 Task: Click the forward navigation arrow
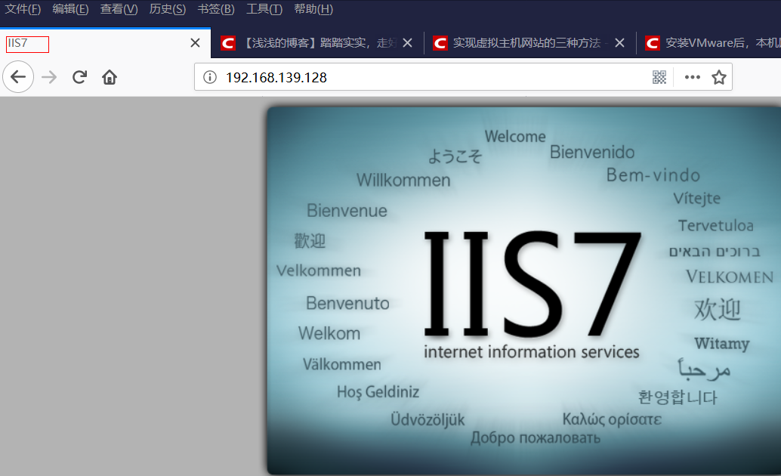pos(49,77)
